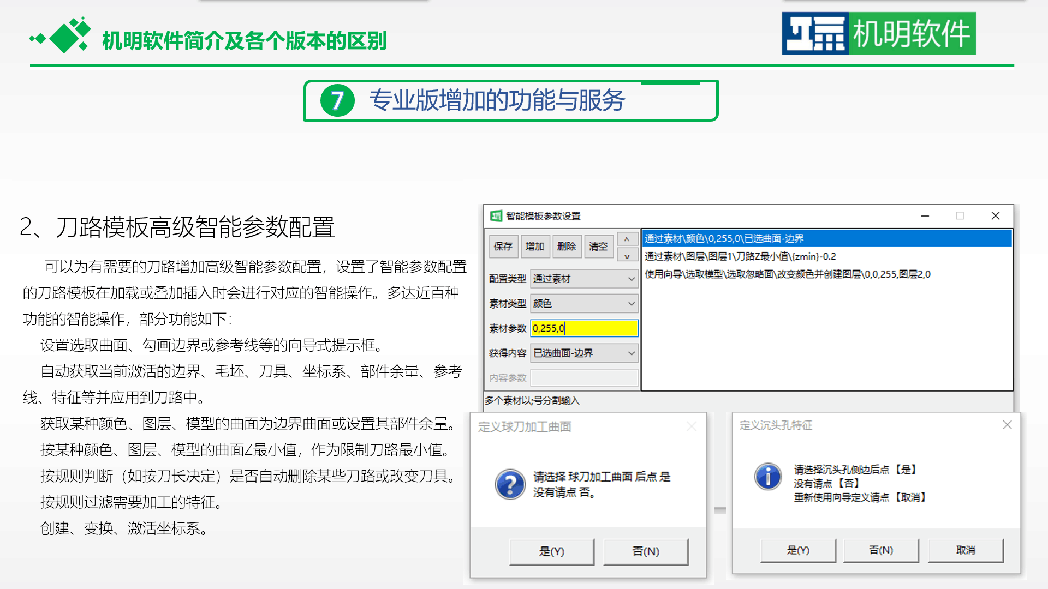This screenshot has width=1048, height=589.
Task: Open the 配置类型 dropdown
Action: (x=583, y=279)
